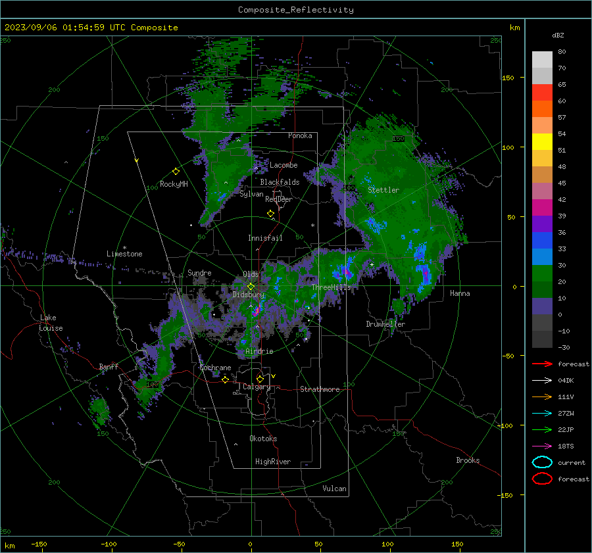Click the magenta storm core west of Hanna
This screenshot has width=592, height=553.
click(426, 274)
